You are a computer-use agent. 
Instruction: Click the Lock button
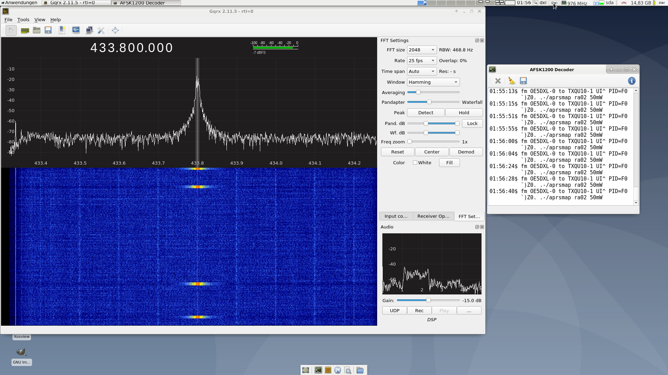tap(472, 124)
